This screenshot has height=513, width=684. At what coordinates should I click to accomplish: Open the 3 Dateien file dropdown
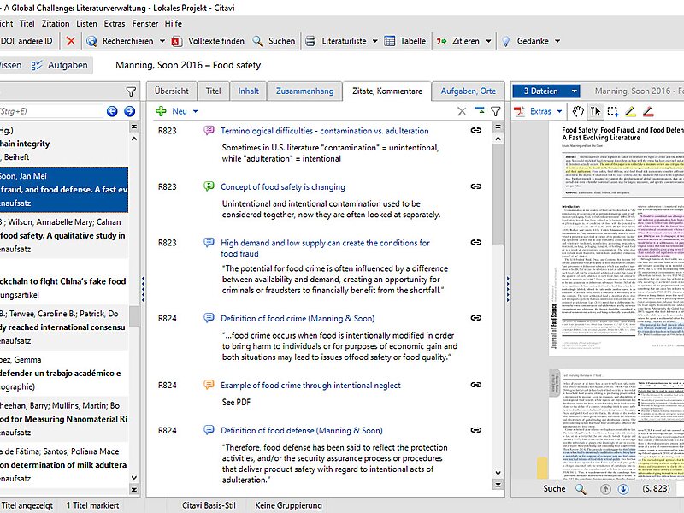[x=546, y=91]
